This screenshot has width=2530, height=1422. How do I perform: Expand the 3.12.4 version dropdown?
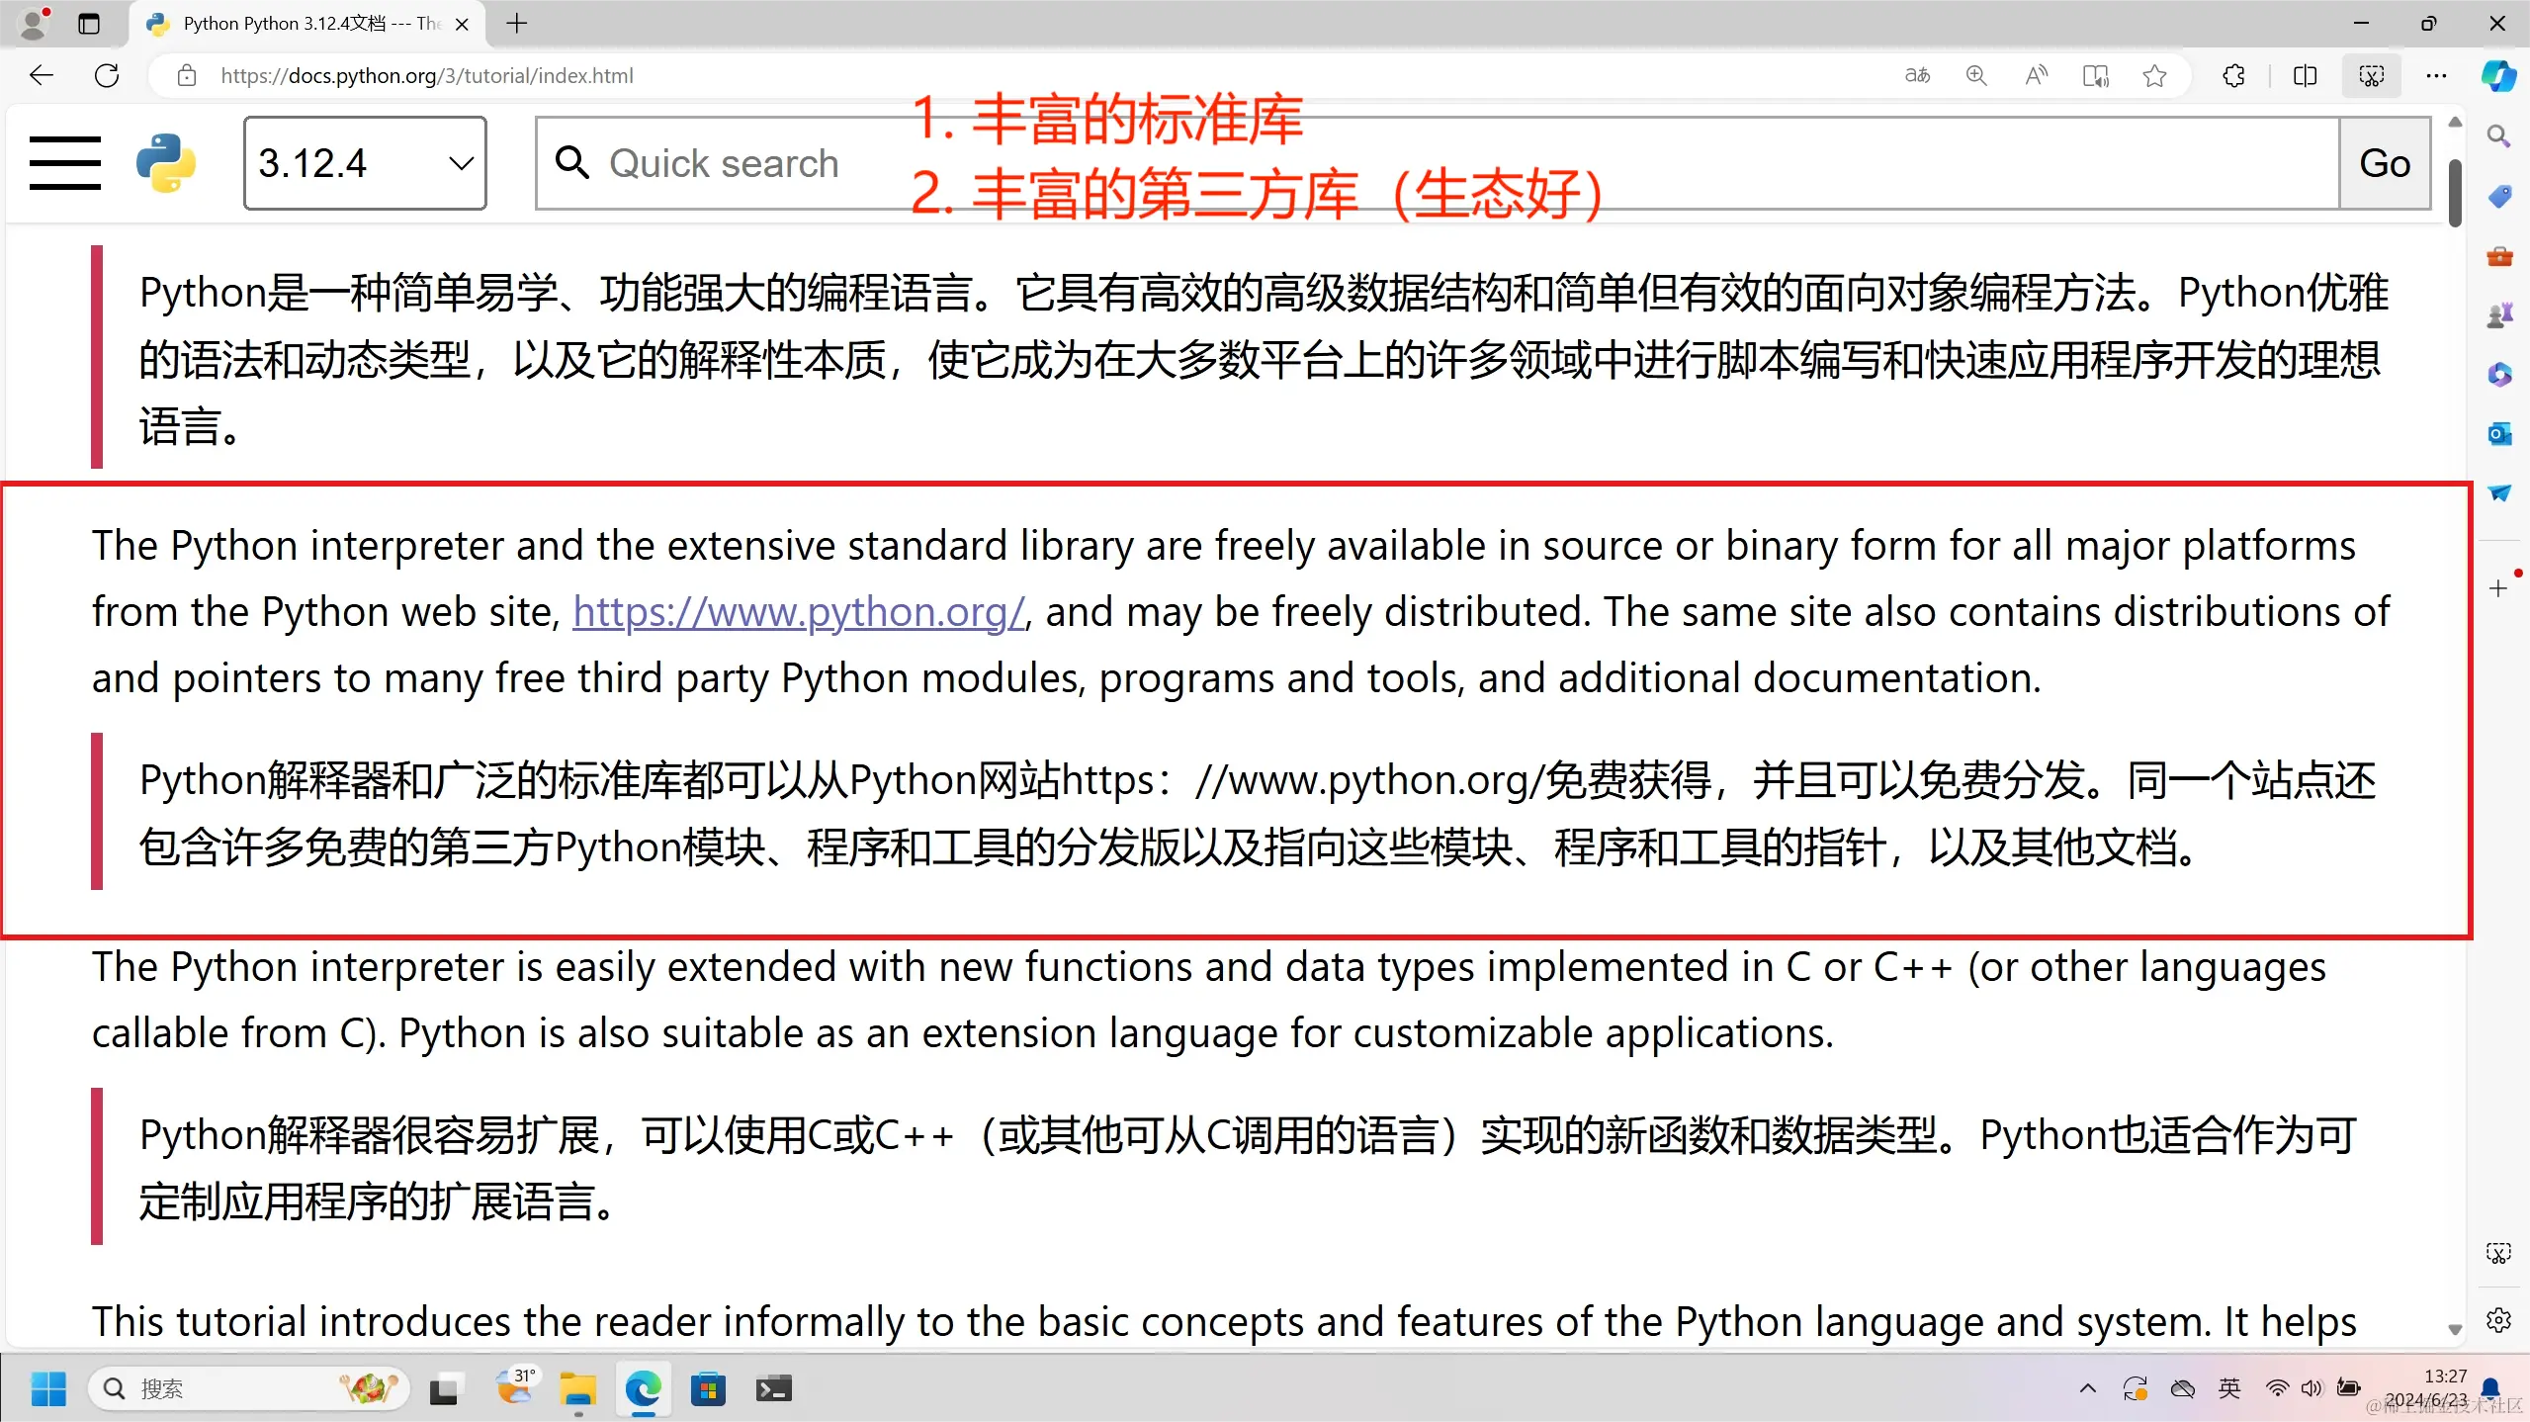coord(365,163)
